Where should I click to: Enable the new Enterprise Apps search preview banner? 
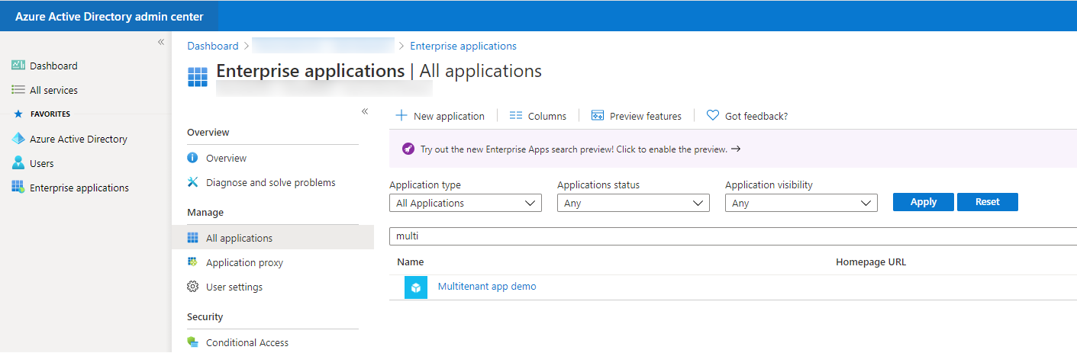pos(733,149)
